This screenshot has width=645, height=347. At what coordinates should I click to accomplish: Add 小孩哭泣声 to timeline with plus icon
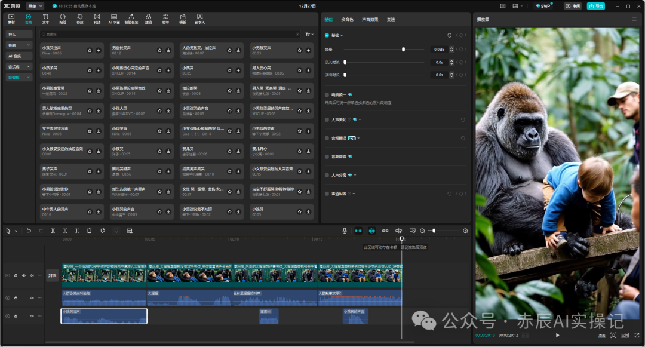(99, 50)
